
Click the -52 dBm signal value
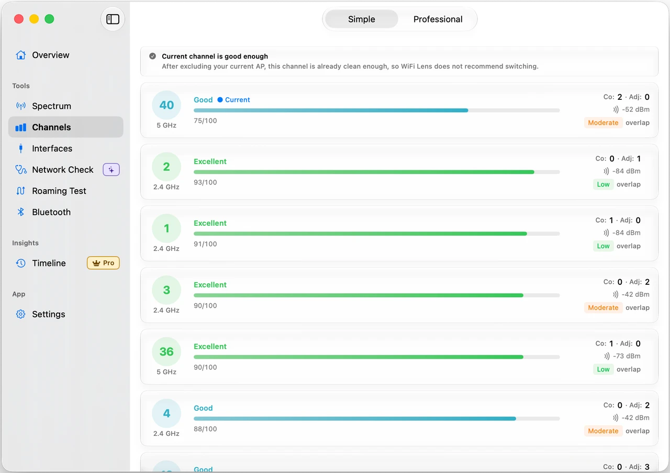click(x=635, y=109)
